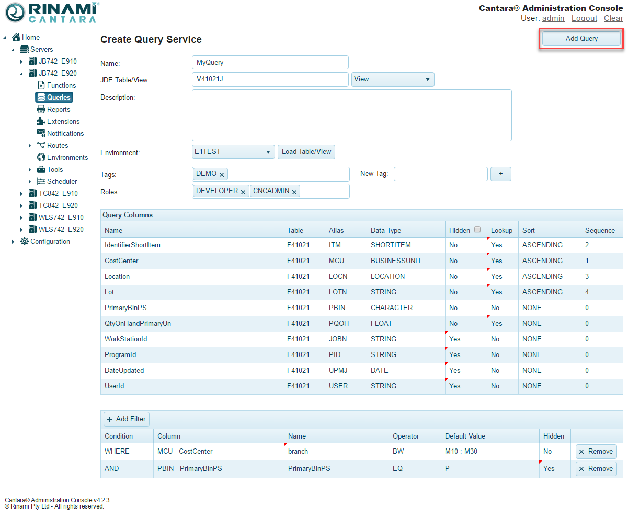Viewport: 628px width, 520px height.
Task: Open the Environment E1TEST dropdown
Action: 233,152
